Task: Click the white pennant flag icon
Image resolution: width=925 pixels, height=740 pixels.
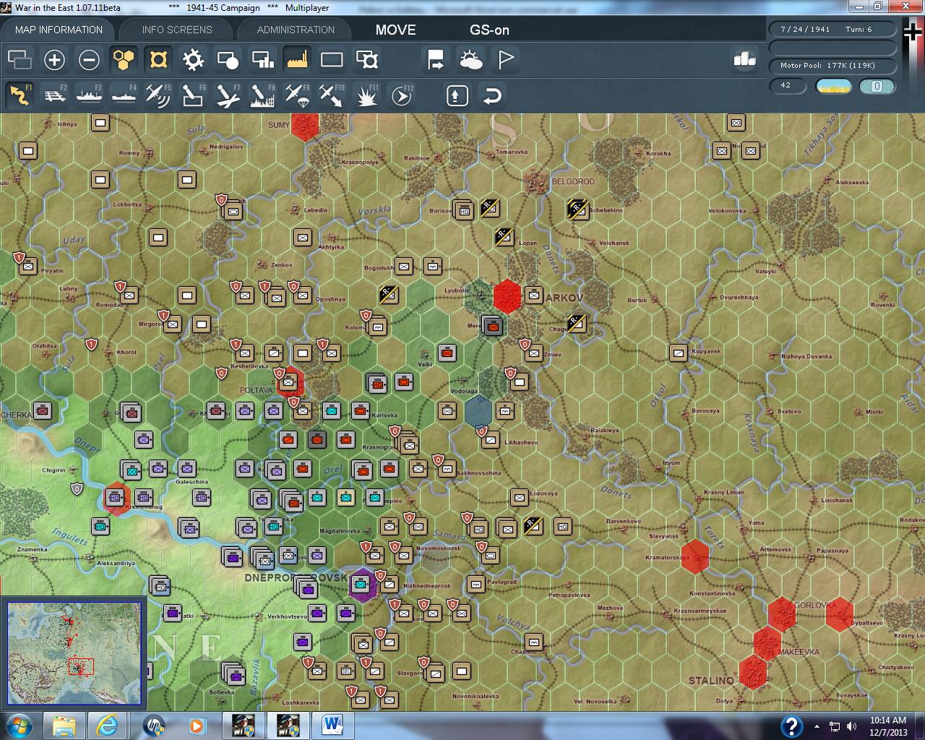Action: (x=505, y=59)
